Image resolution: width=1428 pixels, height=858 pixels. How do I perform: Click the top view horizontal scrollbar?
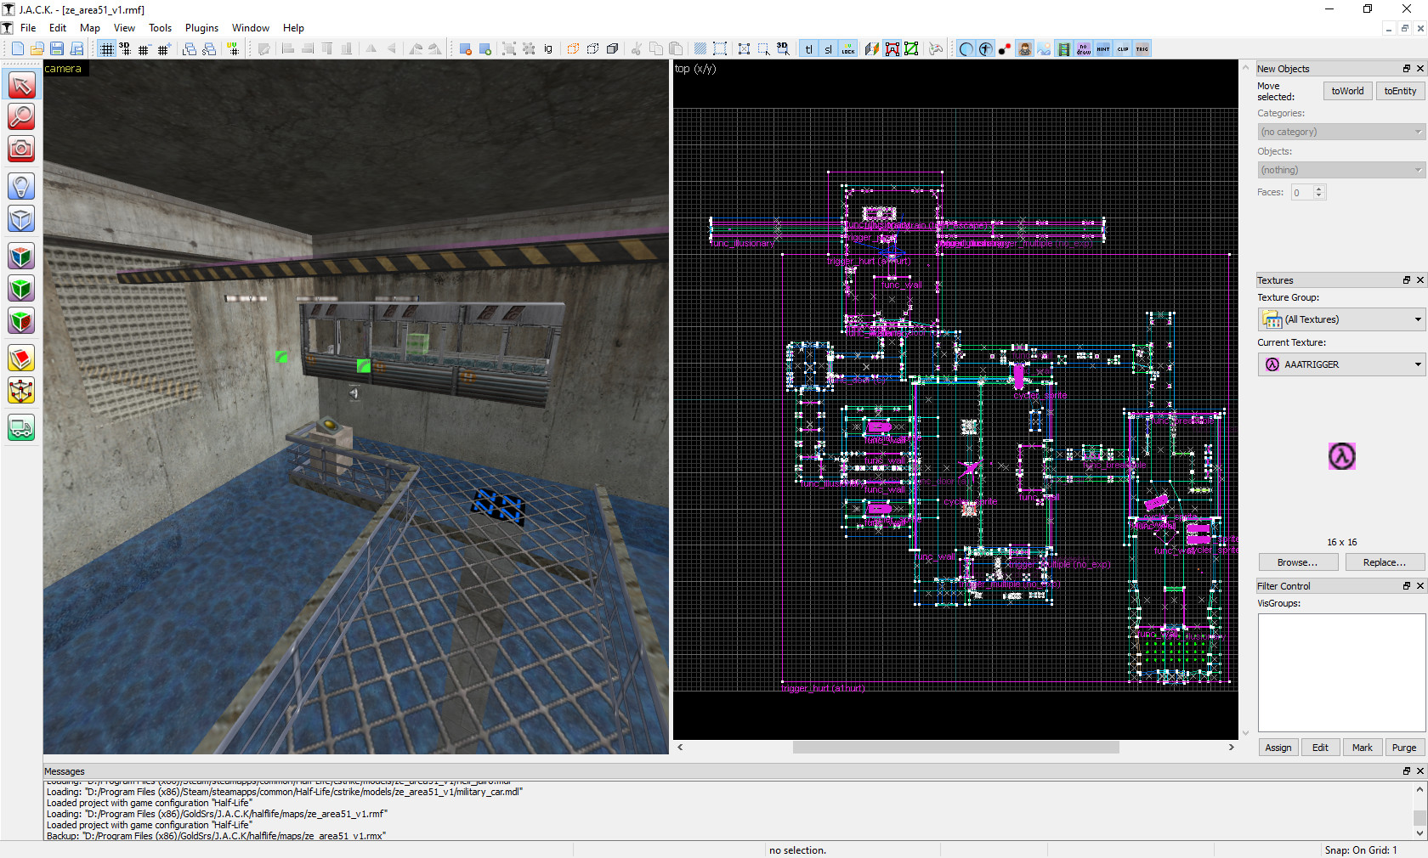955,748
